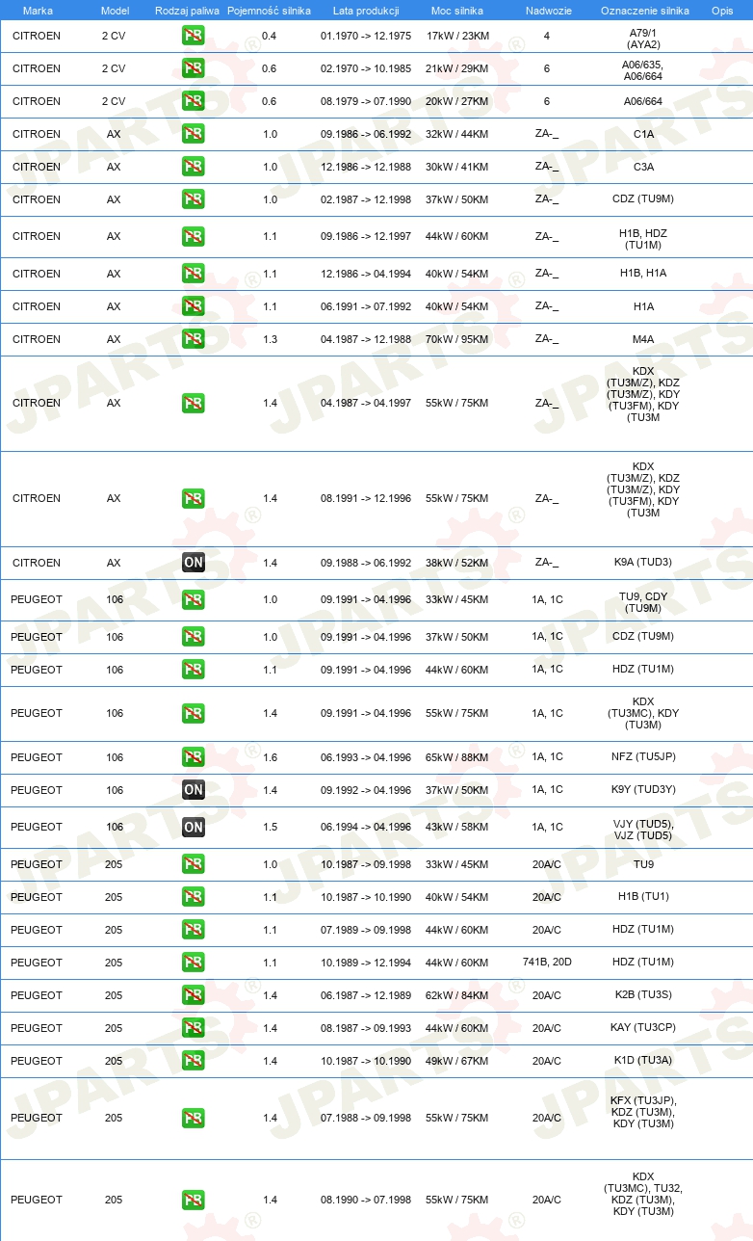Click petrol icon in 205 07.1989 -> 09.1998 row
753x1241 pixels.
[194, 930]
